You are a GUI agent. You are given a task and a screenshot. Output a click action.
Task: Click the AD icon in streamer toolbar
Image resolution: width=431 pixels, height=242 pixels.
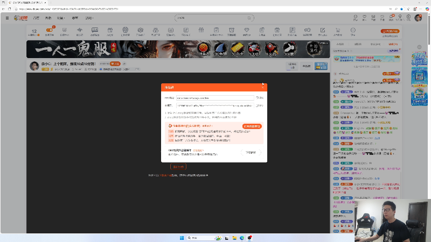click(x=171, y=31)
